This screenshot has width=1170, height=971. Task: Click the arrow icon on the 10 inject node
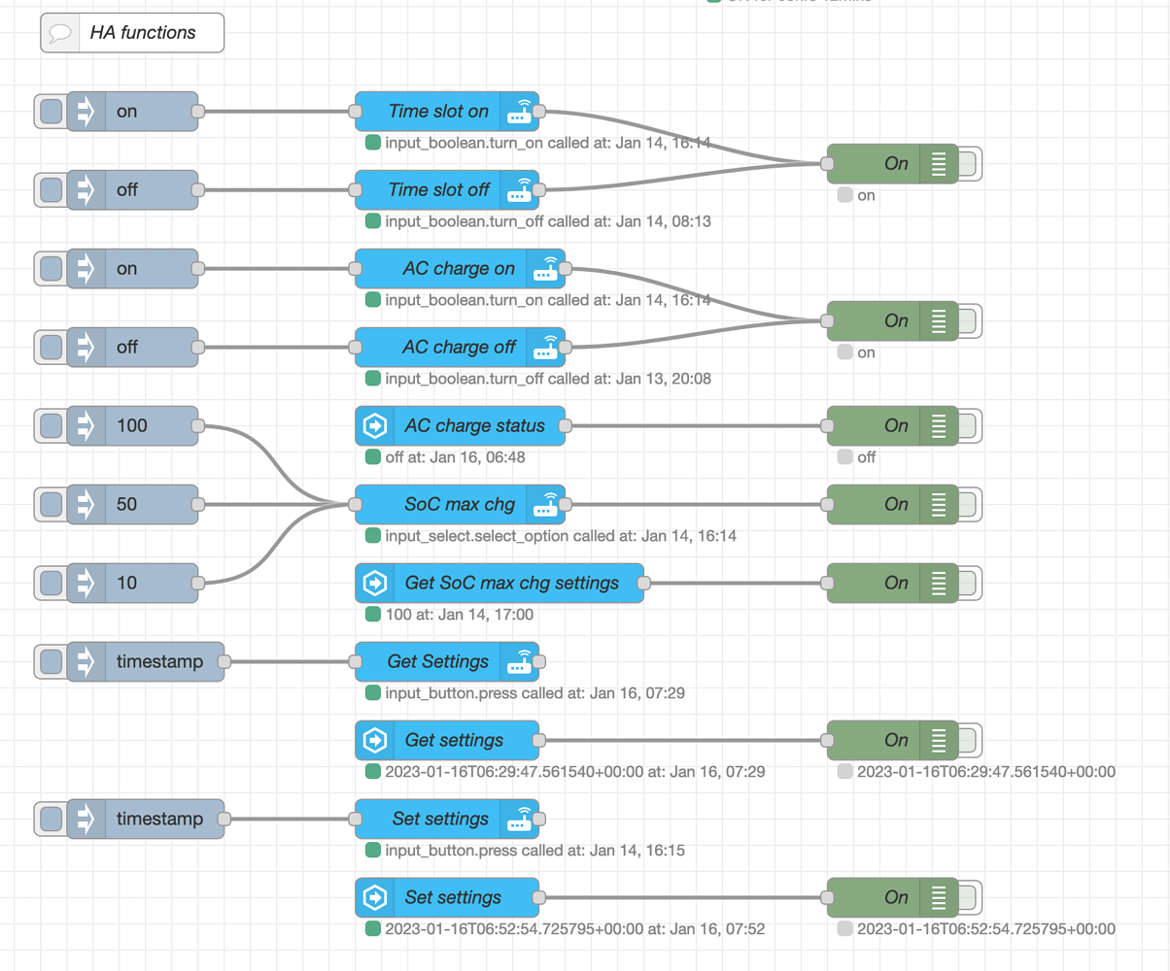coord(86,583)
